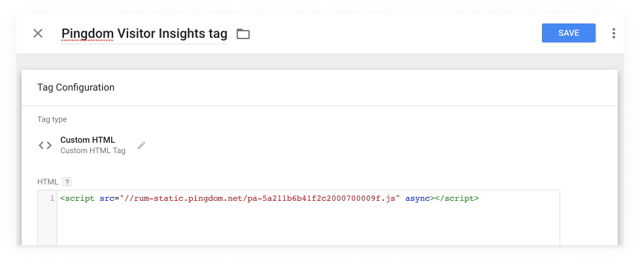Place cursor in the rum-static.pingdom.net URL string
The width and height of the screenshot is (640, 264).
coord(259,199)
